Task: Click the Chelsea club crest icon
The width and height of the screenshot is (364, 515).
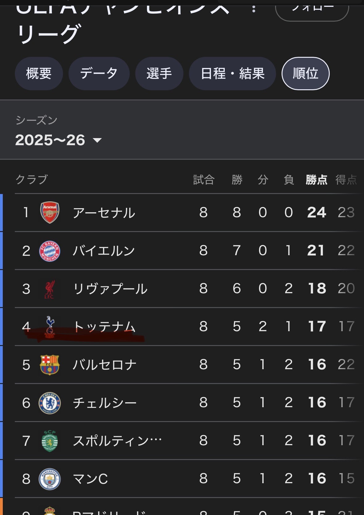Action: (50, 403)
